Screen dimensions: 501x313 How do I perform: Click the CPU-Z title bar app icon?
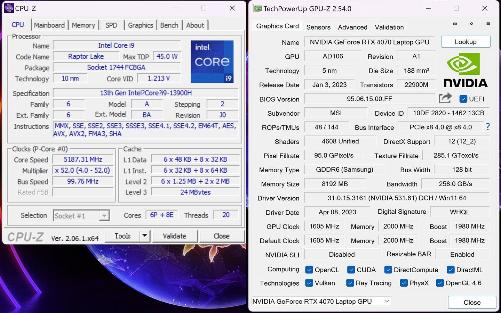click(x=9, y=8)
